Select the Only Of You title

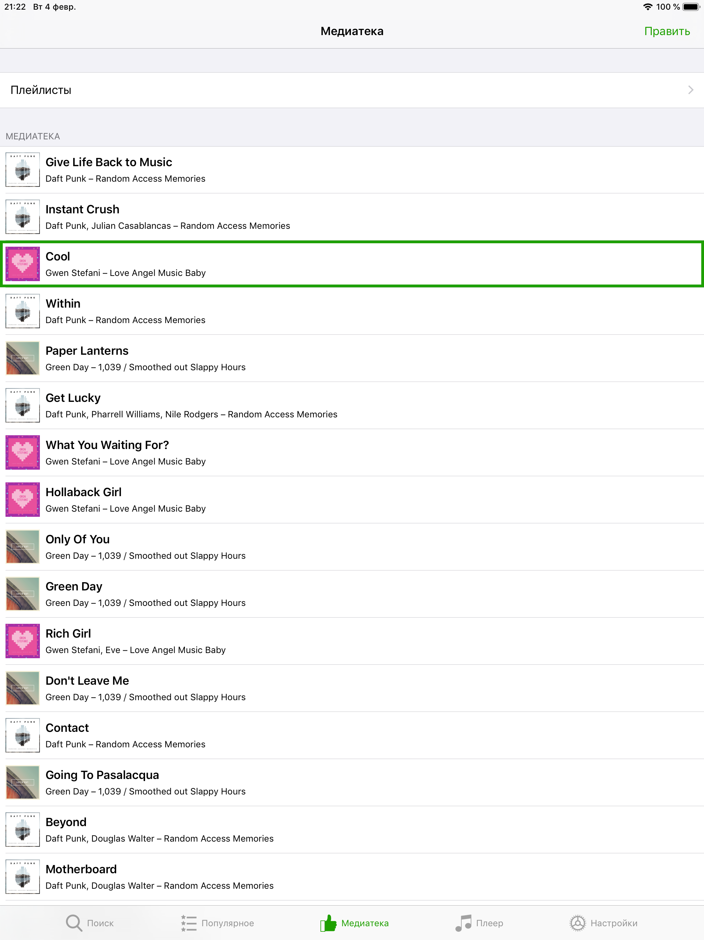pyautogui.click(x=78, y=540)
